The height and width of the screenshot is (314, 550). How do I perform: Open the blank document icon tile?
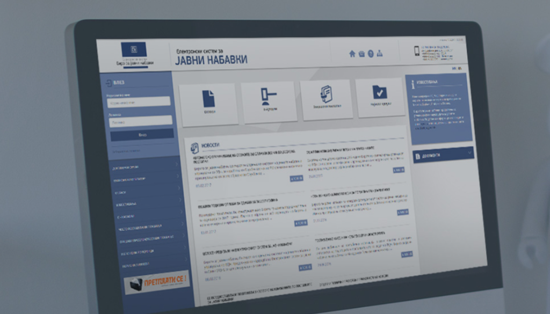coord(208,103)
